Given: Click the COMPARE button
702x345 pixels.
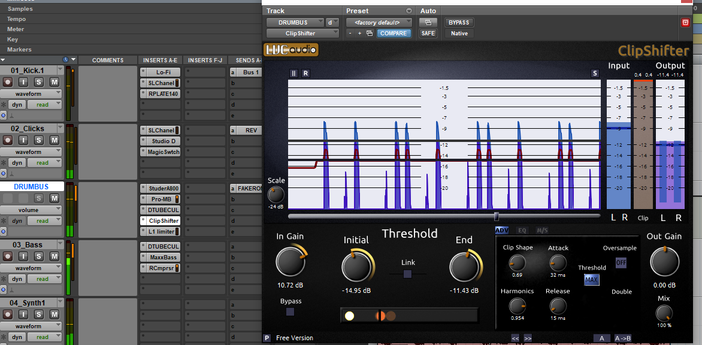Looking at the screenshot, I should 393,33.
